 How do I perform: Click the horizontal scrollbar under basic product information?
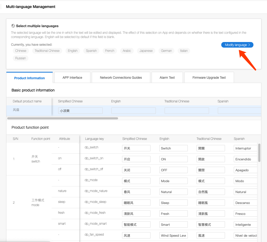point(62,118)
